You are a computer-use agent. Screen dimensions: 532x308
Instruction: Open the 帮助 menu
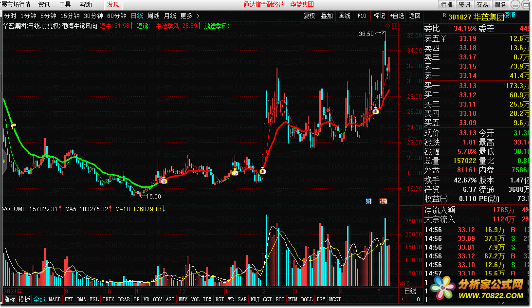pyautogui.click(x=86, y=4)
